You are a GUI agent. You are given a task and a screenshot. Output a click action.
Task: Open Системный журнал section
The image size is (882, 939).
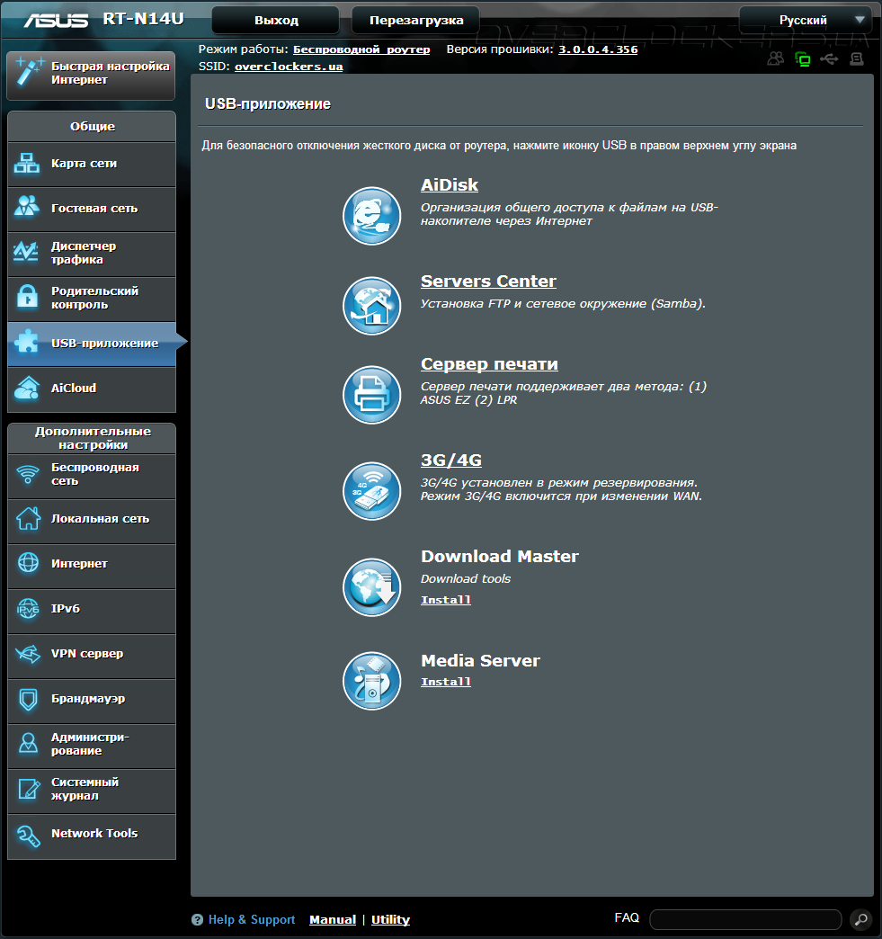[92, 791]
